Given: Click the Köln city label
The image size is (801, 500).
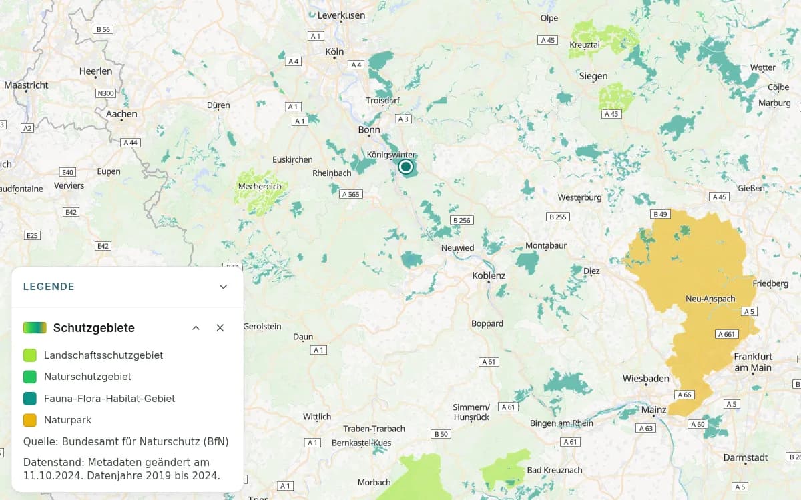Looking at the screenshot, I should click(x=334, y=51).
